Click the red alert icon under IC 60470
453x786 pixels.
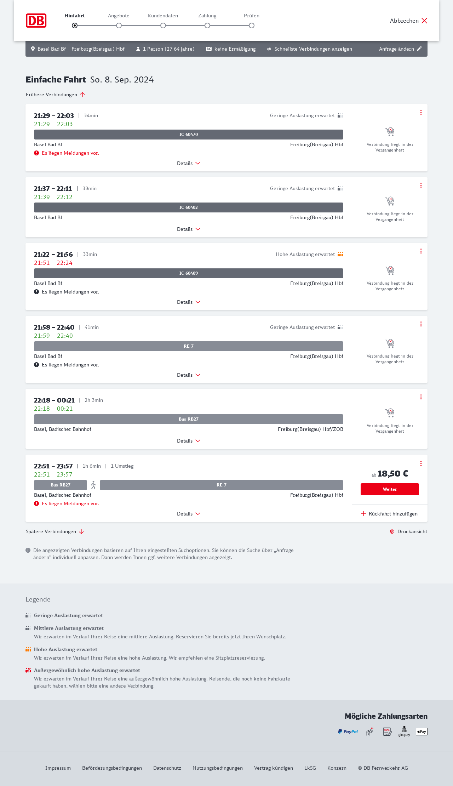click(x=36, y=153)
